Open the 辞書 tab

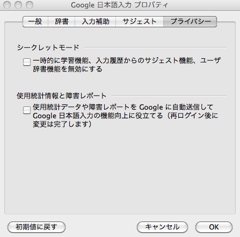click(x=61, y=21)
